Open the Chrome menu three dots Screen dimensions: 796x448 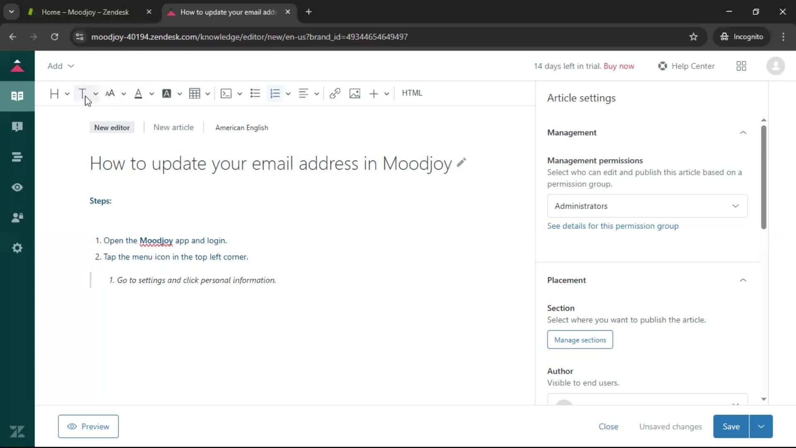pos(783,37)
